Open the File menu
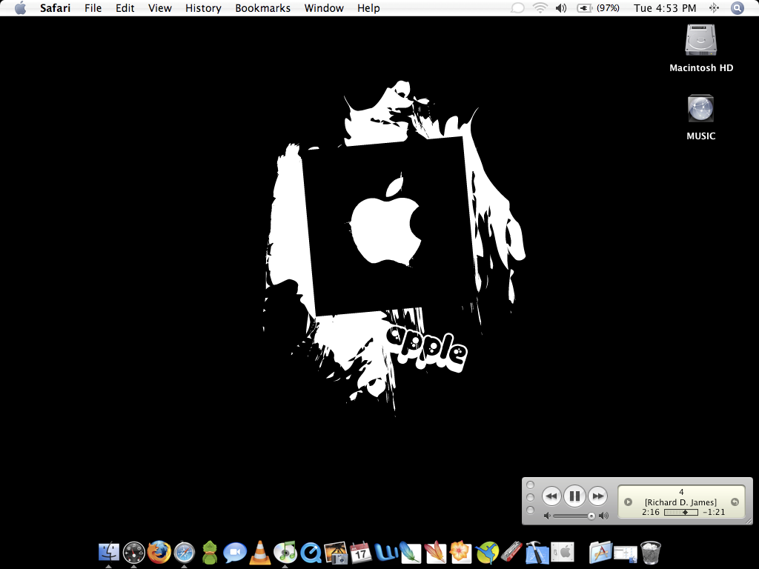759x569 pixels. pos(93,8)
